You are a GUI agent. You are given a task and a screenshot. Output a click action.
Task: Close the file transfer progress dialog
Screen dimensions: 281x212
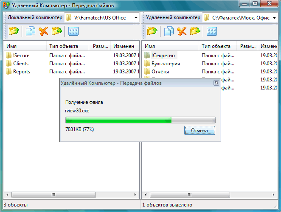tap(216, 83)
